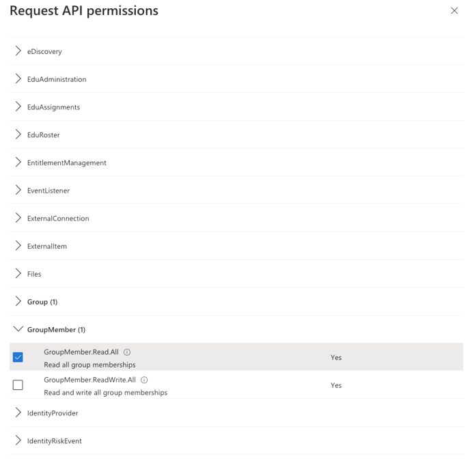Image resolution: width=470 pixels, height=459 pixels.
Task: Expand EduAdministration permissions chevron
Action: pos(18,79)
